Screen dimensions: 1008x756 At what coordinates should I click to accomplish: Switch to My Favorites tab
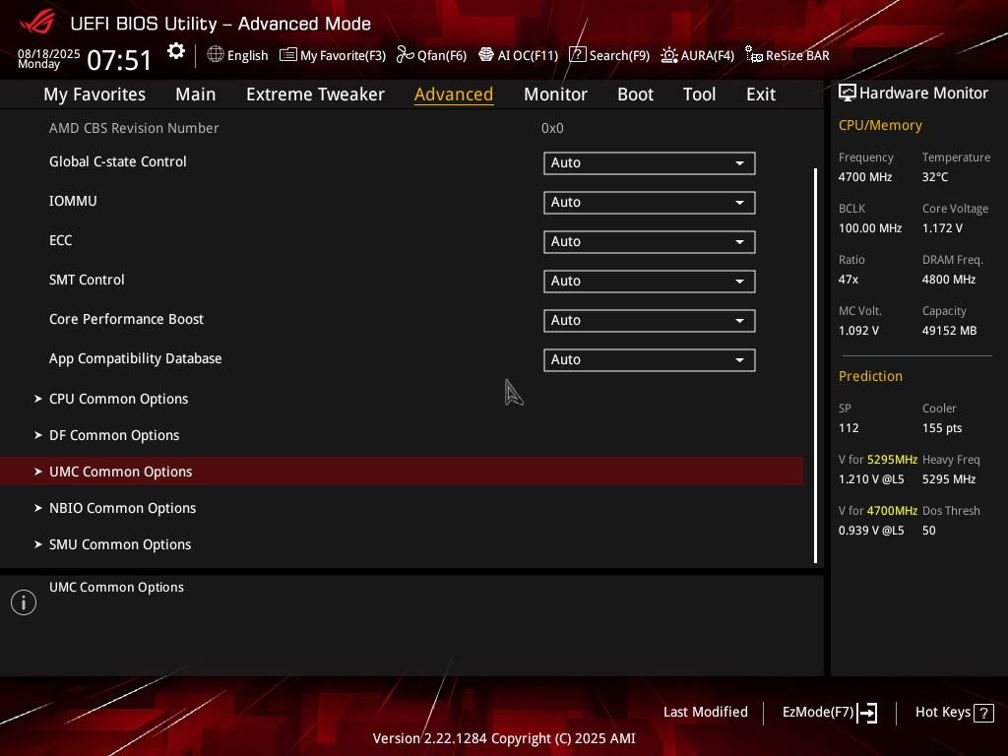94,94
